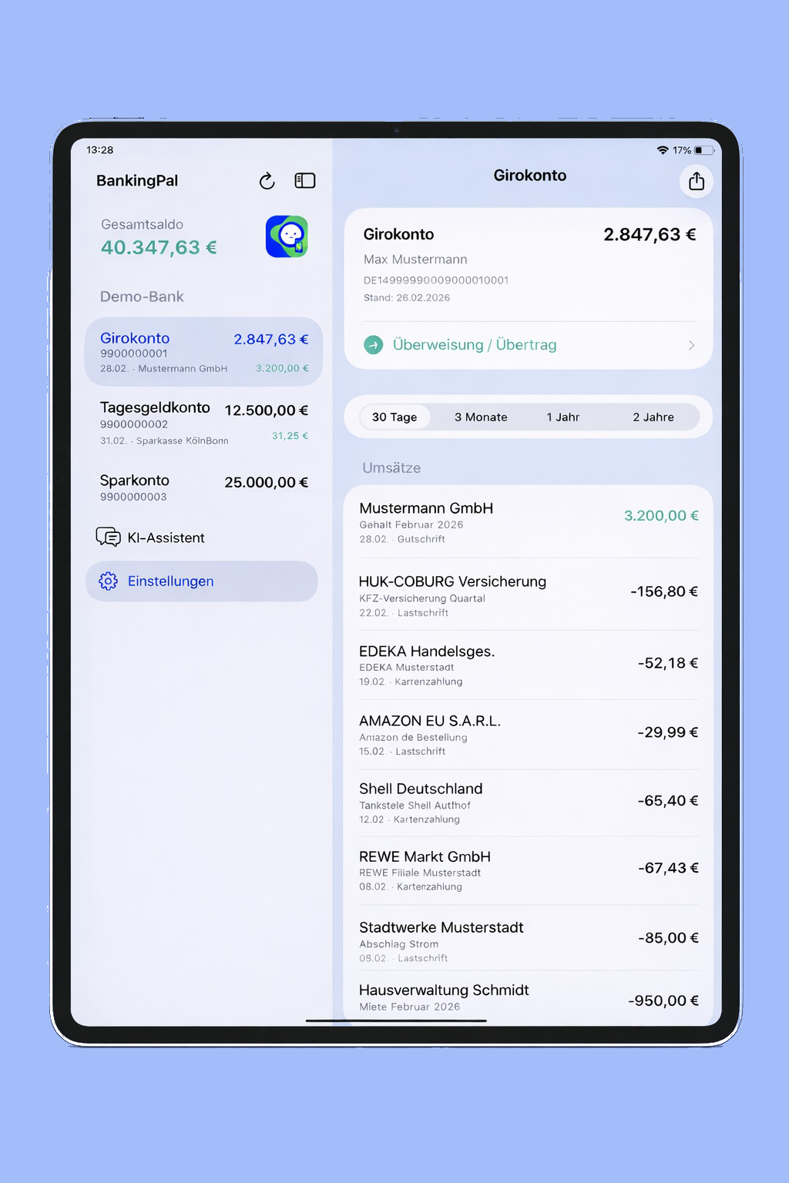Click the settings gear beside Einstellungen
Viewport: 789px width, 1183px height.
point(108,581)
